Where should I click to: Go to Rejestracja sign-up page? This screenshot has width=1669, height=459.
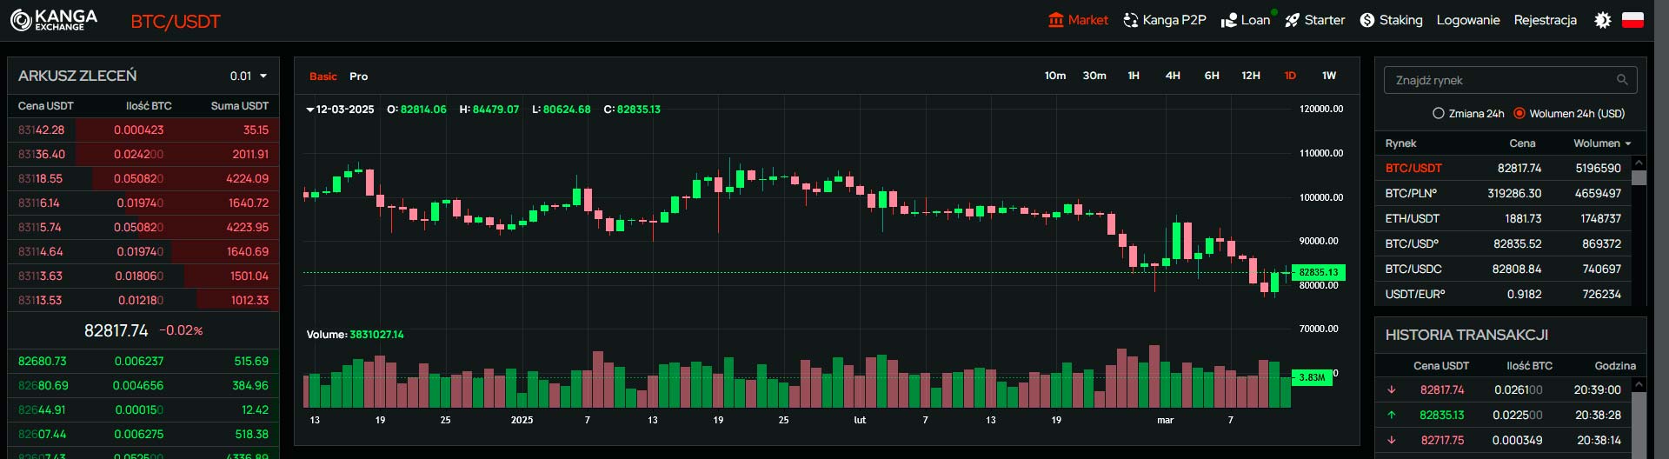[1545, 20]
